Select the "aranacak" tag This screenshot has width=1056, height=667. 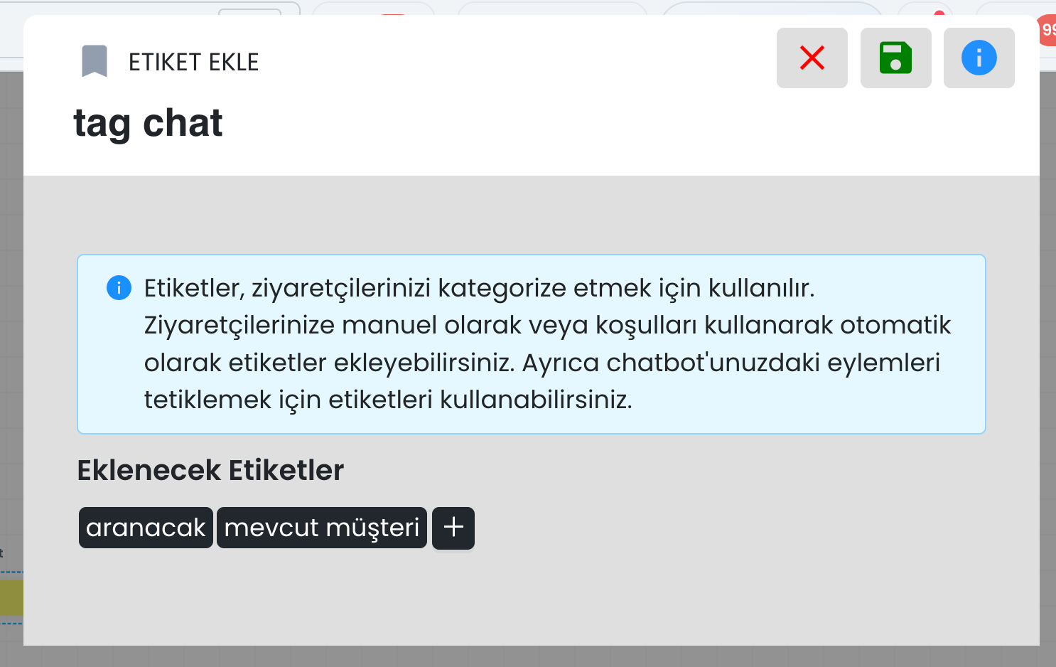146,528
